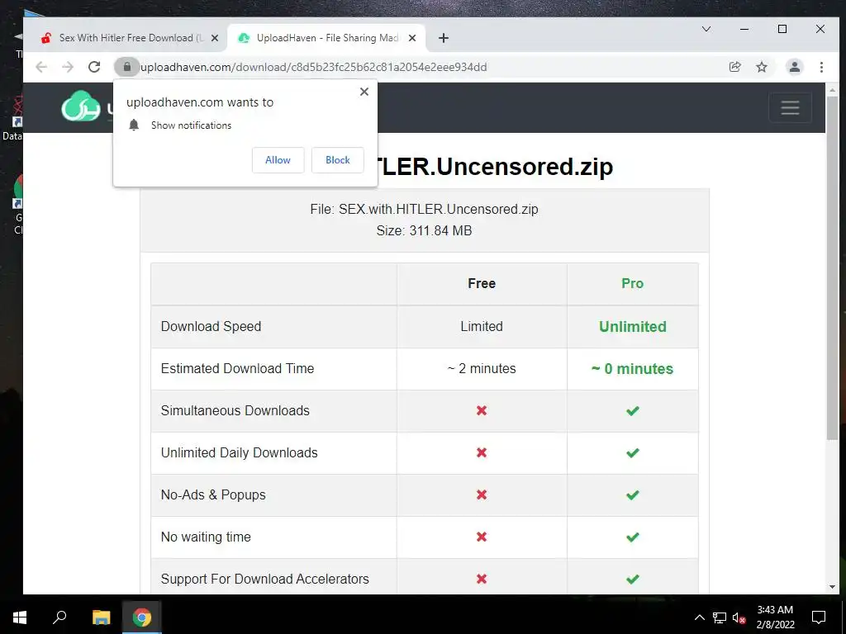The height and width of the screenshot is (634, 846).
Task: Open Chrome profile menu
Action: (x=794, y=67)
